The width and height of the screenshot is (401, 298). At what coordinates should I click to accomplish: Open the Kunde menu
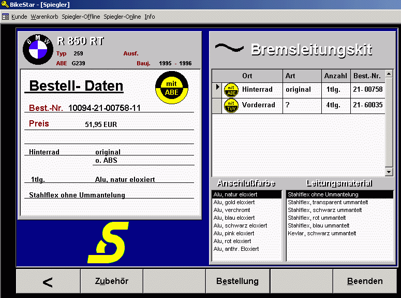point(19,17)
